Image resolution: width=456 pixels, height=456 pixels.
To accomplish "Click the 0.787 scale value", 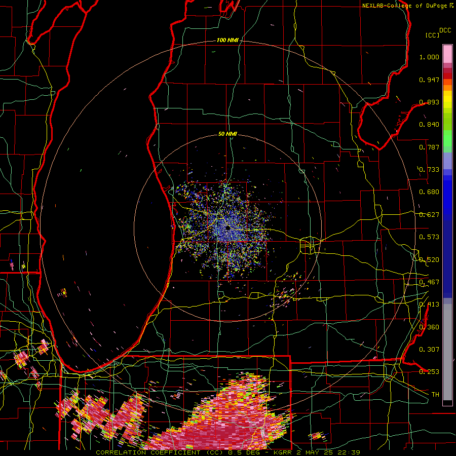I will tap(429, 147).
